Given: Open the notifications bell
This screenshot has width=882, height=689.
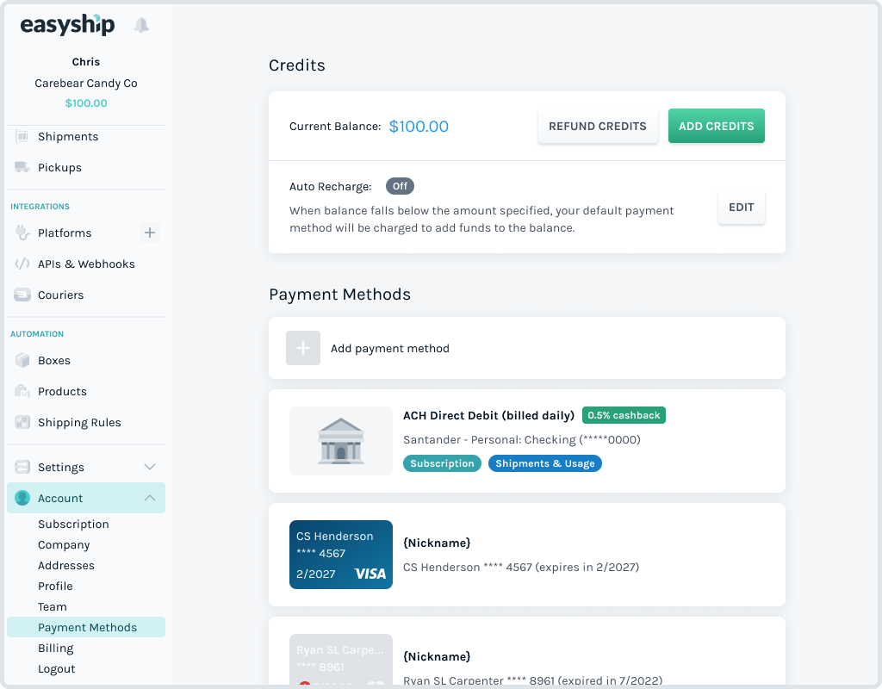Looking at the screenshot, I should [x=141, y=25].
